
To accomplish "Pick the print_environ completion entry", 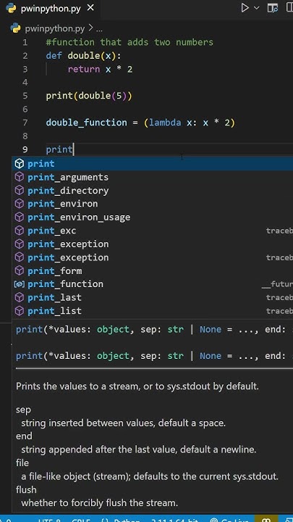I will [153, 204].
